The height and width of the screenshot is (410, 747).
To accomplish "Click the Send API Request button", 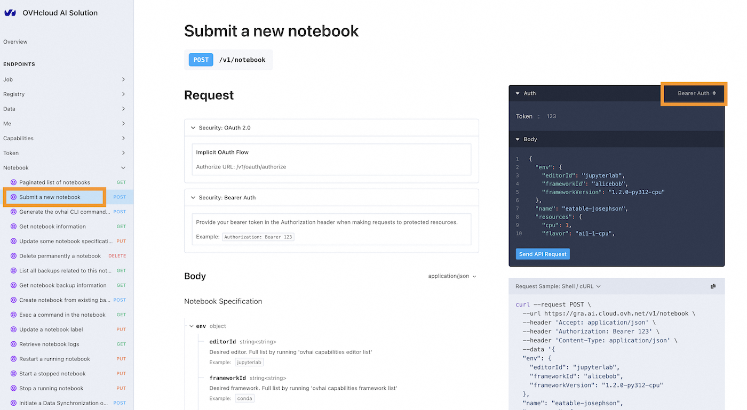I will click(x=542, y=254).
